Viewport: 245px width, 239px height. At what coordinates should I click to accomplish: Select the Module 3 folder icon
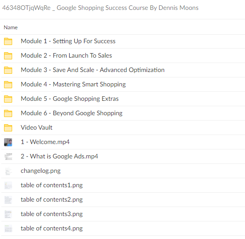pos(8,70)
